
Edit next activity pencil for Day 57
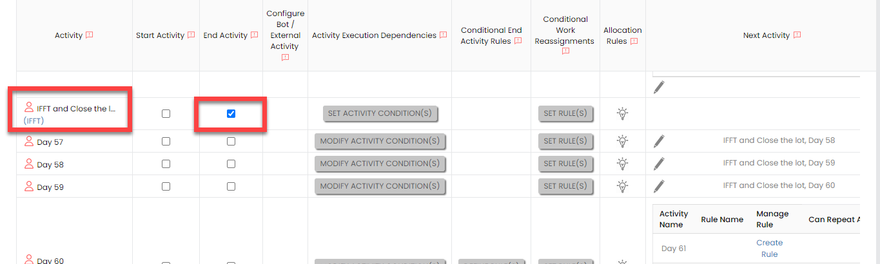pos(659,141)
